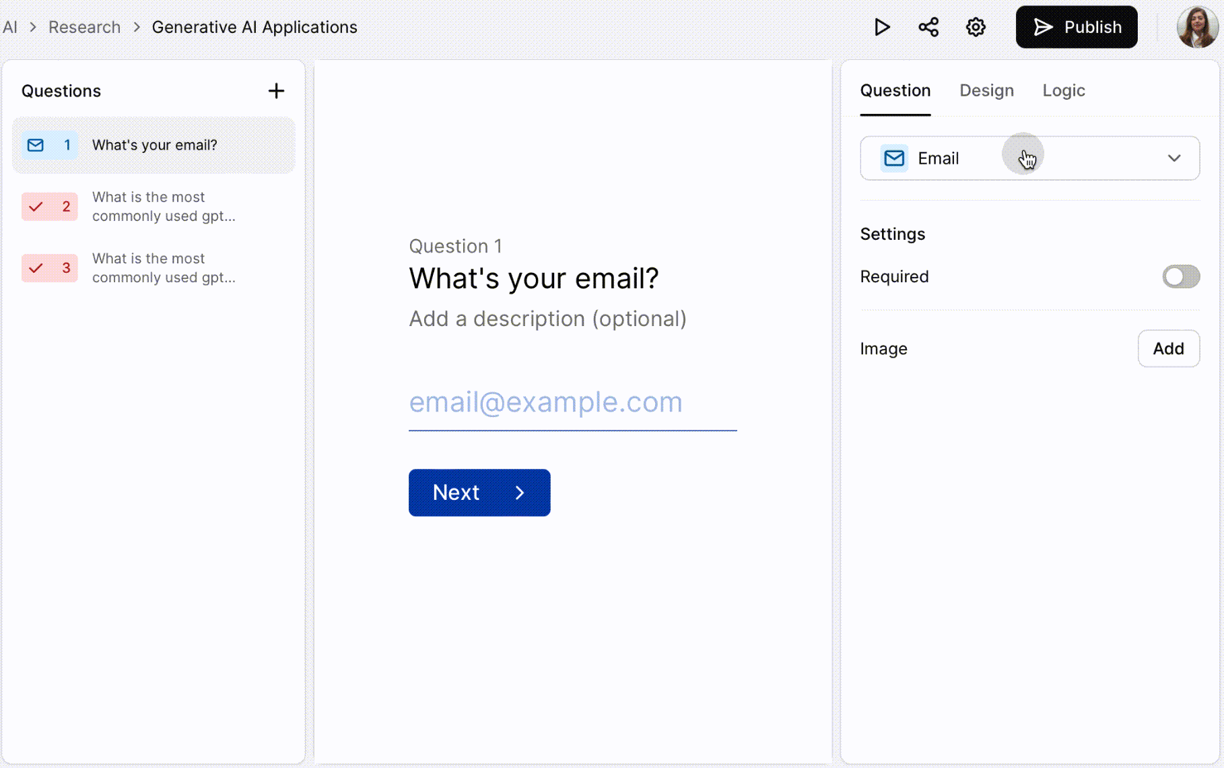Open the Email question type dropdown
The image size is (1224, 768).
coord(1029,158)
